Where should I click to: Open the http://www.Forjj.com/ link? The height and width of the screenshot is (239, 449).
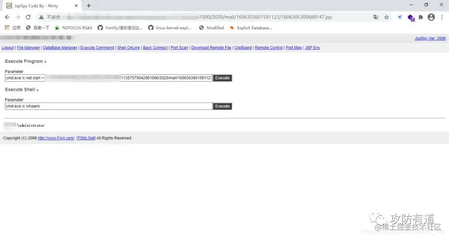point(56,138)
